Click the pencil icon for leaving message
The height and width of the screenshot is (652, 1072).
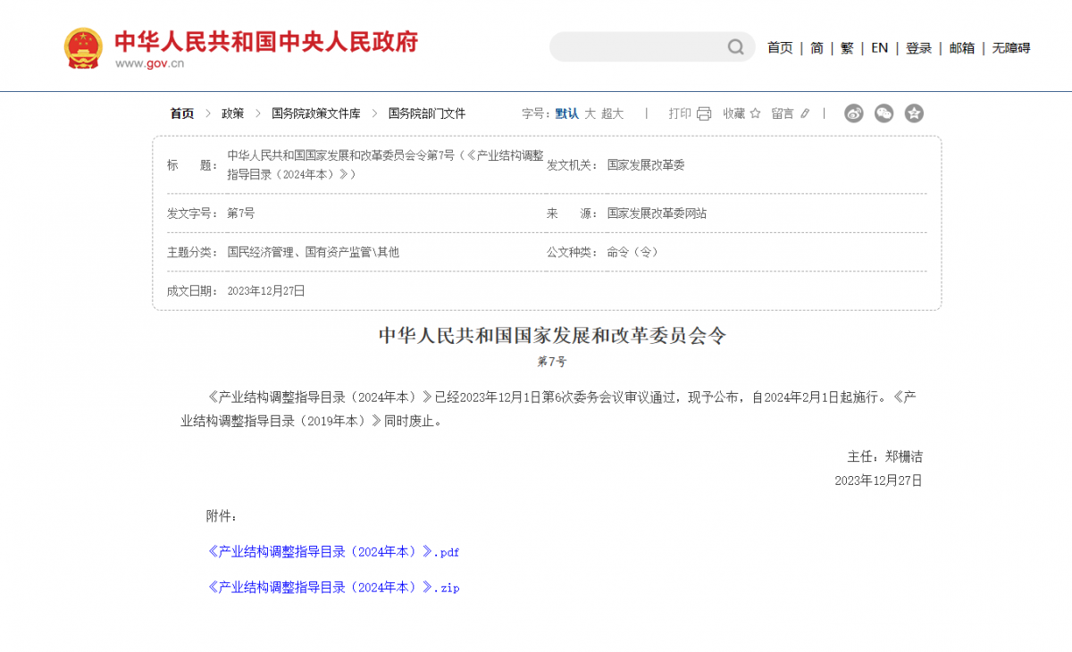(x=805, y=113)
